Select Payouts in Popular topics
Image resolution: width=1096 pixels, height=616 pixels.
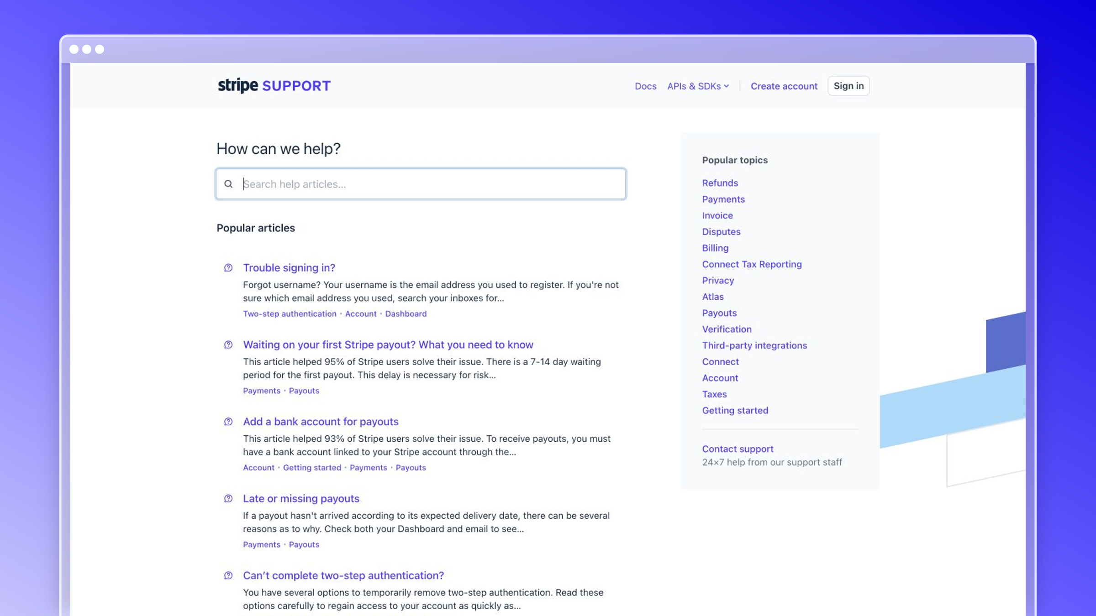(x=720, y=313)
